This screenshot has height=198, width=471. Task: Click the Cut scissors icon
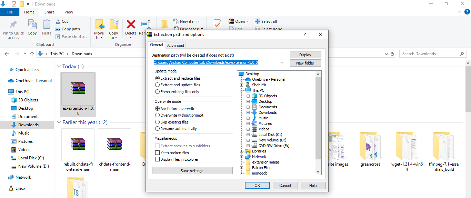coord(58,21)
